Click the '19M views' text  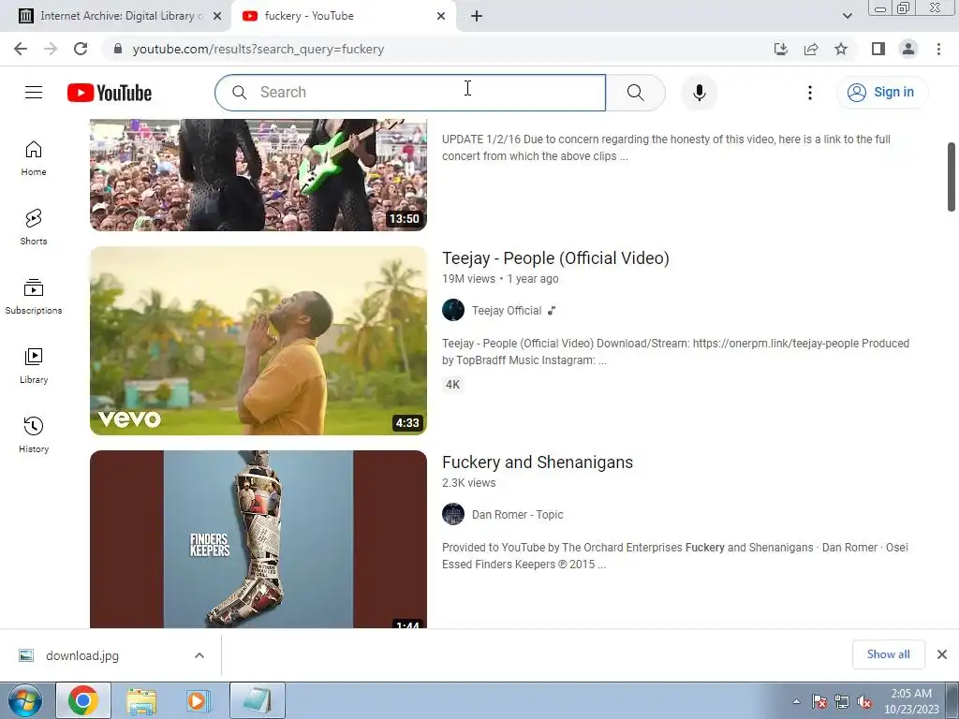coord(468,279)
